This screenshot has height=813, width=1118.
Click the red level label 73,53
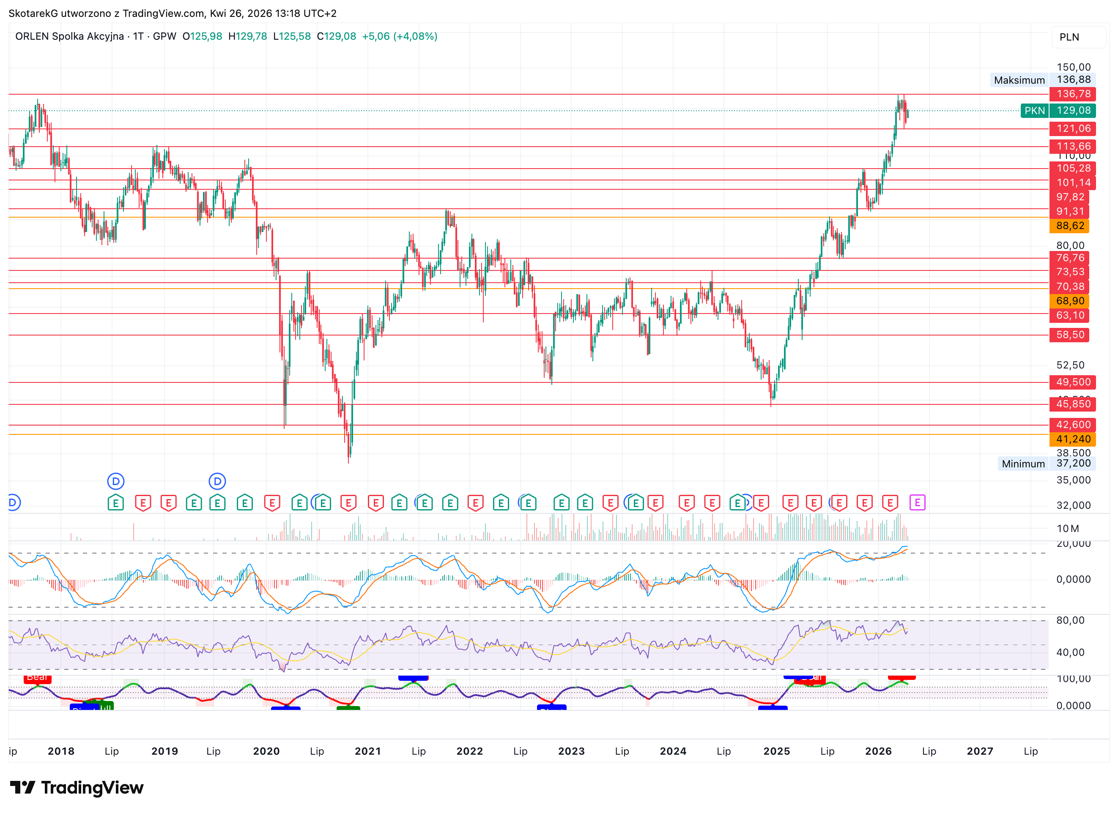point(1070,272)
